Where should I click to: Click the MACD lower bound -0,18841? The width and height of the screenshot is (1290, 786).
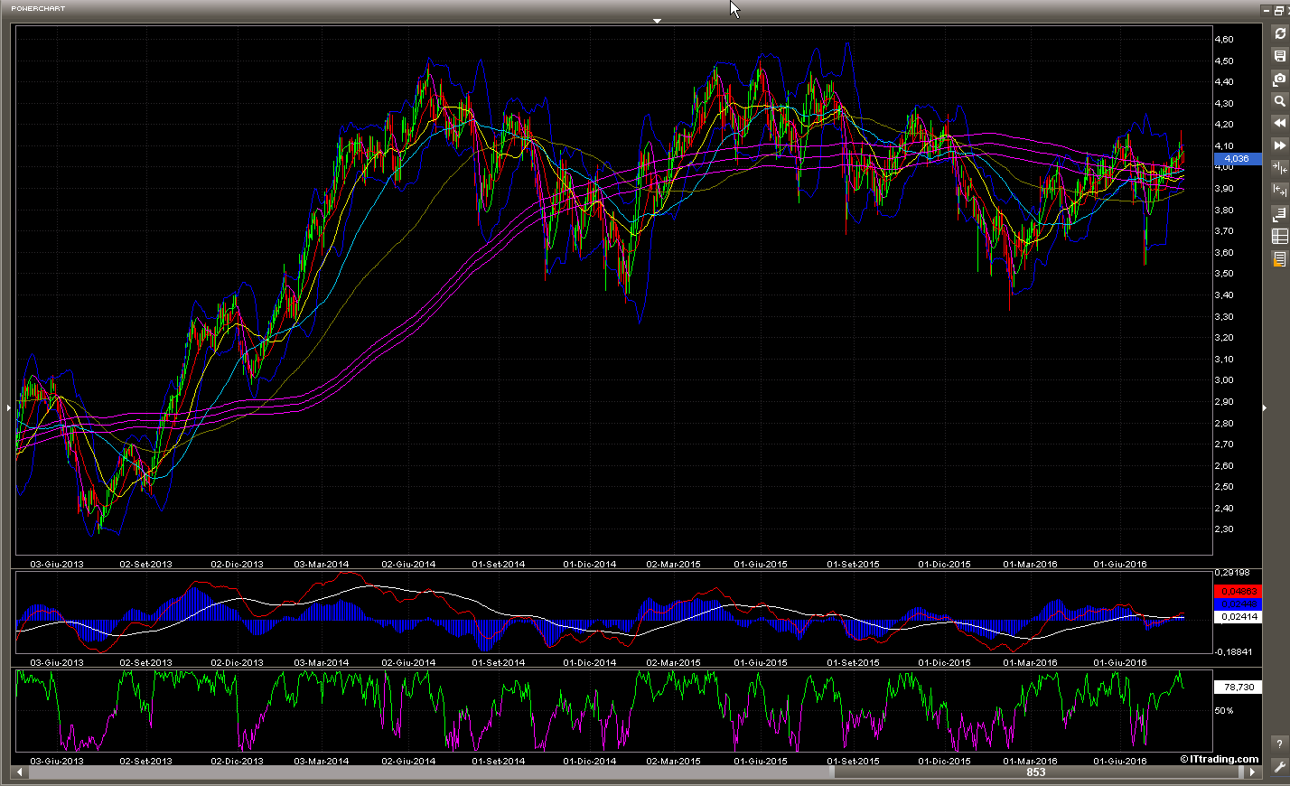1234,651
